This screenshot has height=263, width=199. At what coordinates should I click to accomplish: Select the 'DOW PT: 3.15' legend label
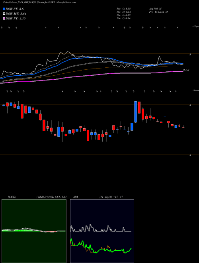click(16, 18)
